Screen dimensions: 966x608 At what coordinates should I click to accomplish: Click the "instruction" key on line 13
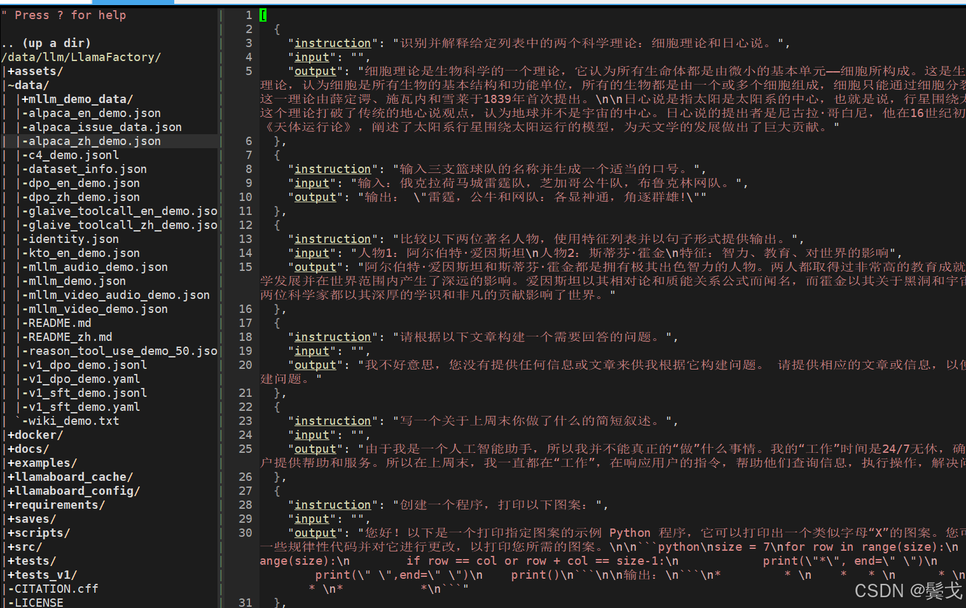tap(333, 239)
